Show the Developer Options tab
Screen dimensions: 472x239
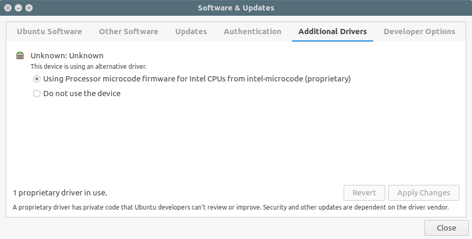419,32
